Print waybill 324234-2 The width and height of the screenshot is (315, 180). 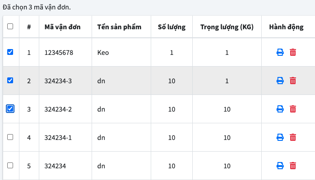point(280,109)
